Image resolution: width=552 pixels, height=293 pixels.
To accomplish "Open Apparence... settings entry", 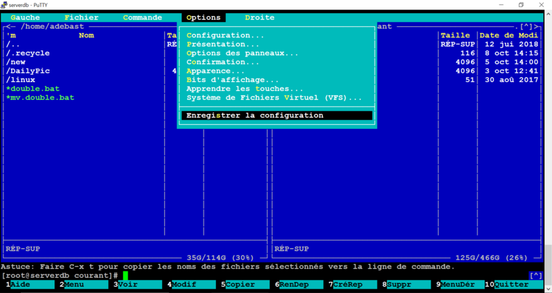I will (x=215, y=71).
